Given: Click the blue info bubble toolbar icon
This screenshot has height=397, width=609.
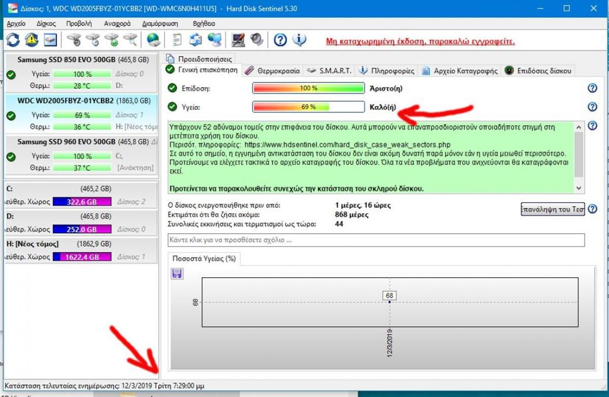Looking at the screenshot, I should pos(299,40).
